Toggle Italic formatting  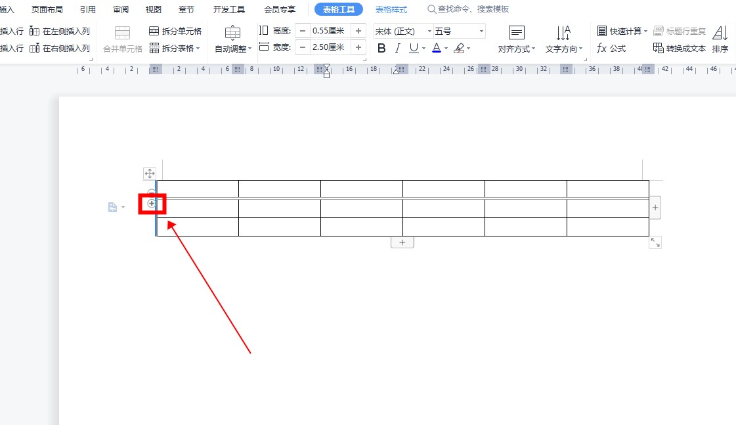(397, 48)
